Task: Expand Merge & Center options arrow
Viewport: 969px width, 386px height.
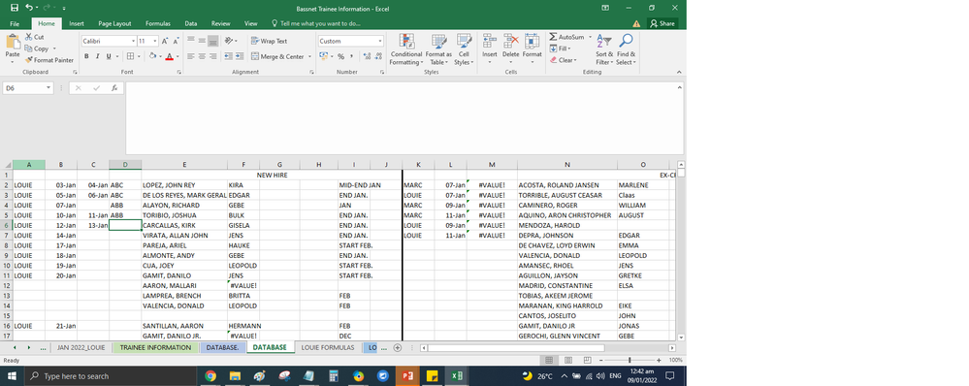Action: click(x=309, y=56)
